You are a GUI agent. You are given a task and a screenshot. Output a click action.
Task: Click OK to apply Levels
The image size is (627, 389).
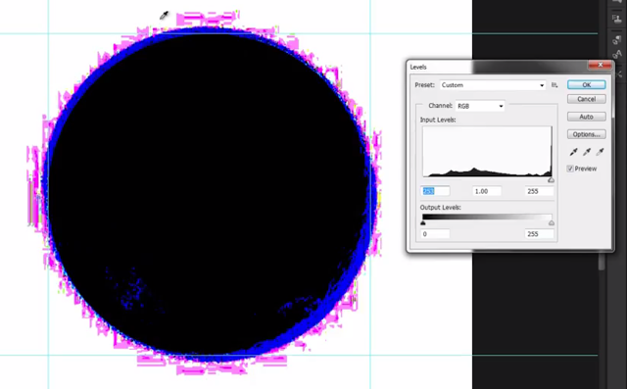[586, 84]
